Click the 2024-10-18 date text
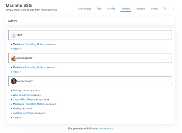Screen dimensions: 182x133 (x=44, y=100)
